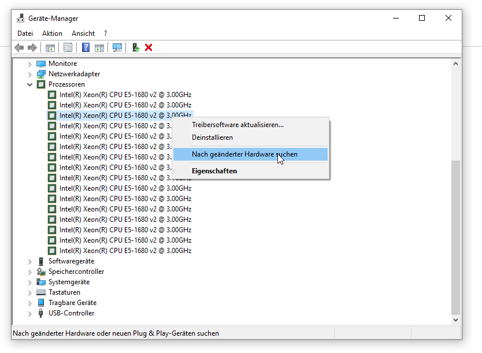Screen dimensions: 482x353
Task: Expand the Monitore node
Action: pyautogui.click(x=29, y=64)
